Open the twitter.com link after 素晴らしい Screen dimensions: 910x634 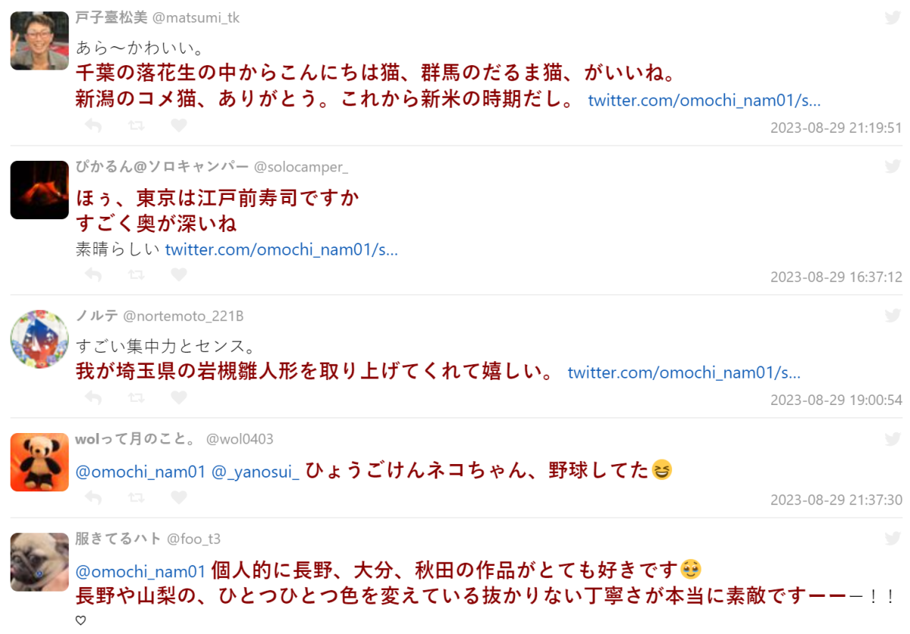point(281,250)
